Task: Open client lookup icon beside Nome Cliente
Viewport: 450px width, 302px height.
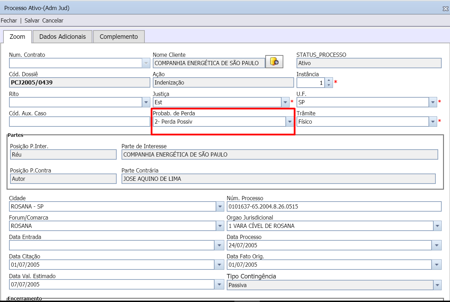Action: (274, 62)
